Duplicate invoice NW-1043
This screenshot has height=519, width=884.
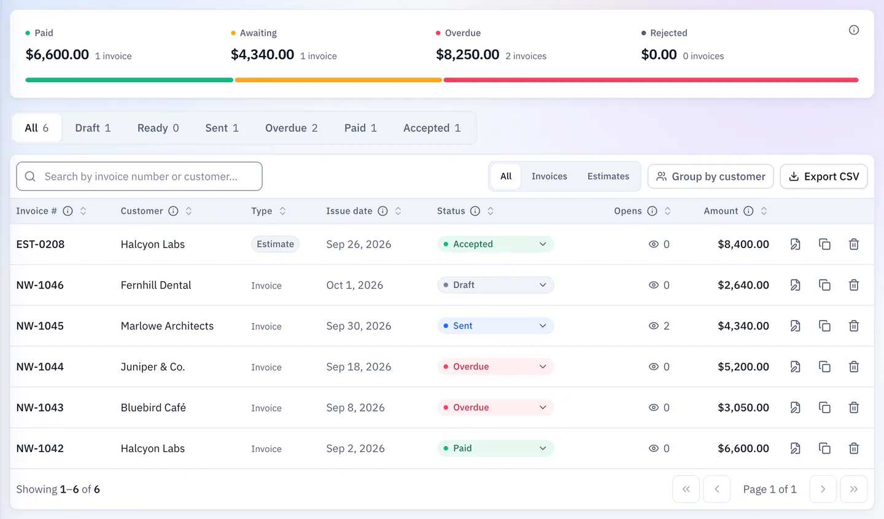pos(824,408)
